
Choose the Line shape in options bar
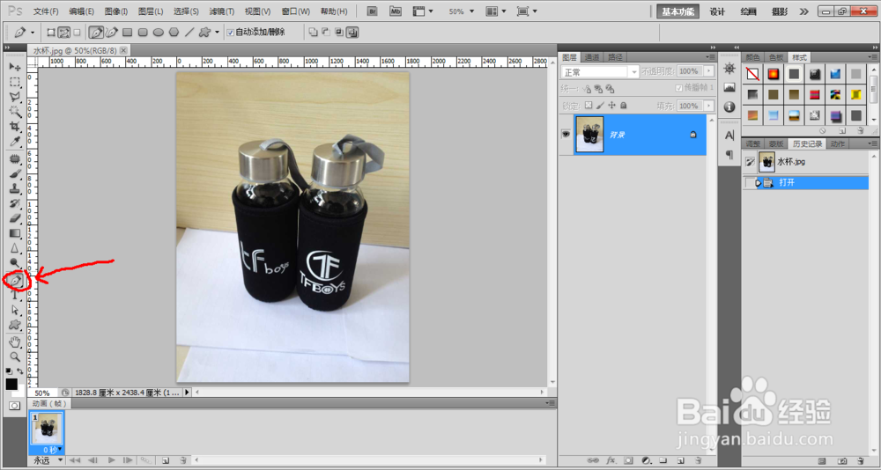click(189, 32)
